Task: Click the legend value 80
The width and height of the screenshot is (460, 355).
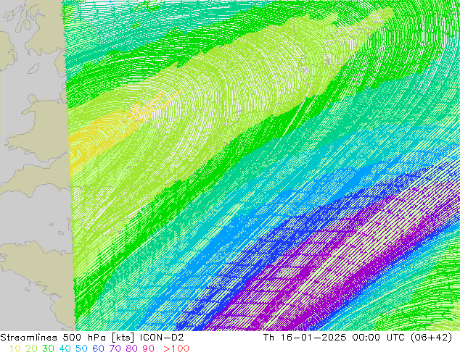Action: 132,349
